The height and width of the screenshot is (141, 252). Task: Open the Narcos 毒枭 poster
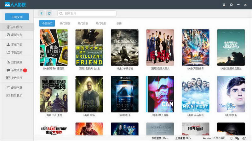click(x=54, y=48)
